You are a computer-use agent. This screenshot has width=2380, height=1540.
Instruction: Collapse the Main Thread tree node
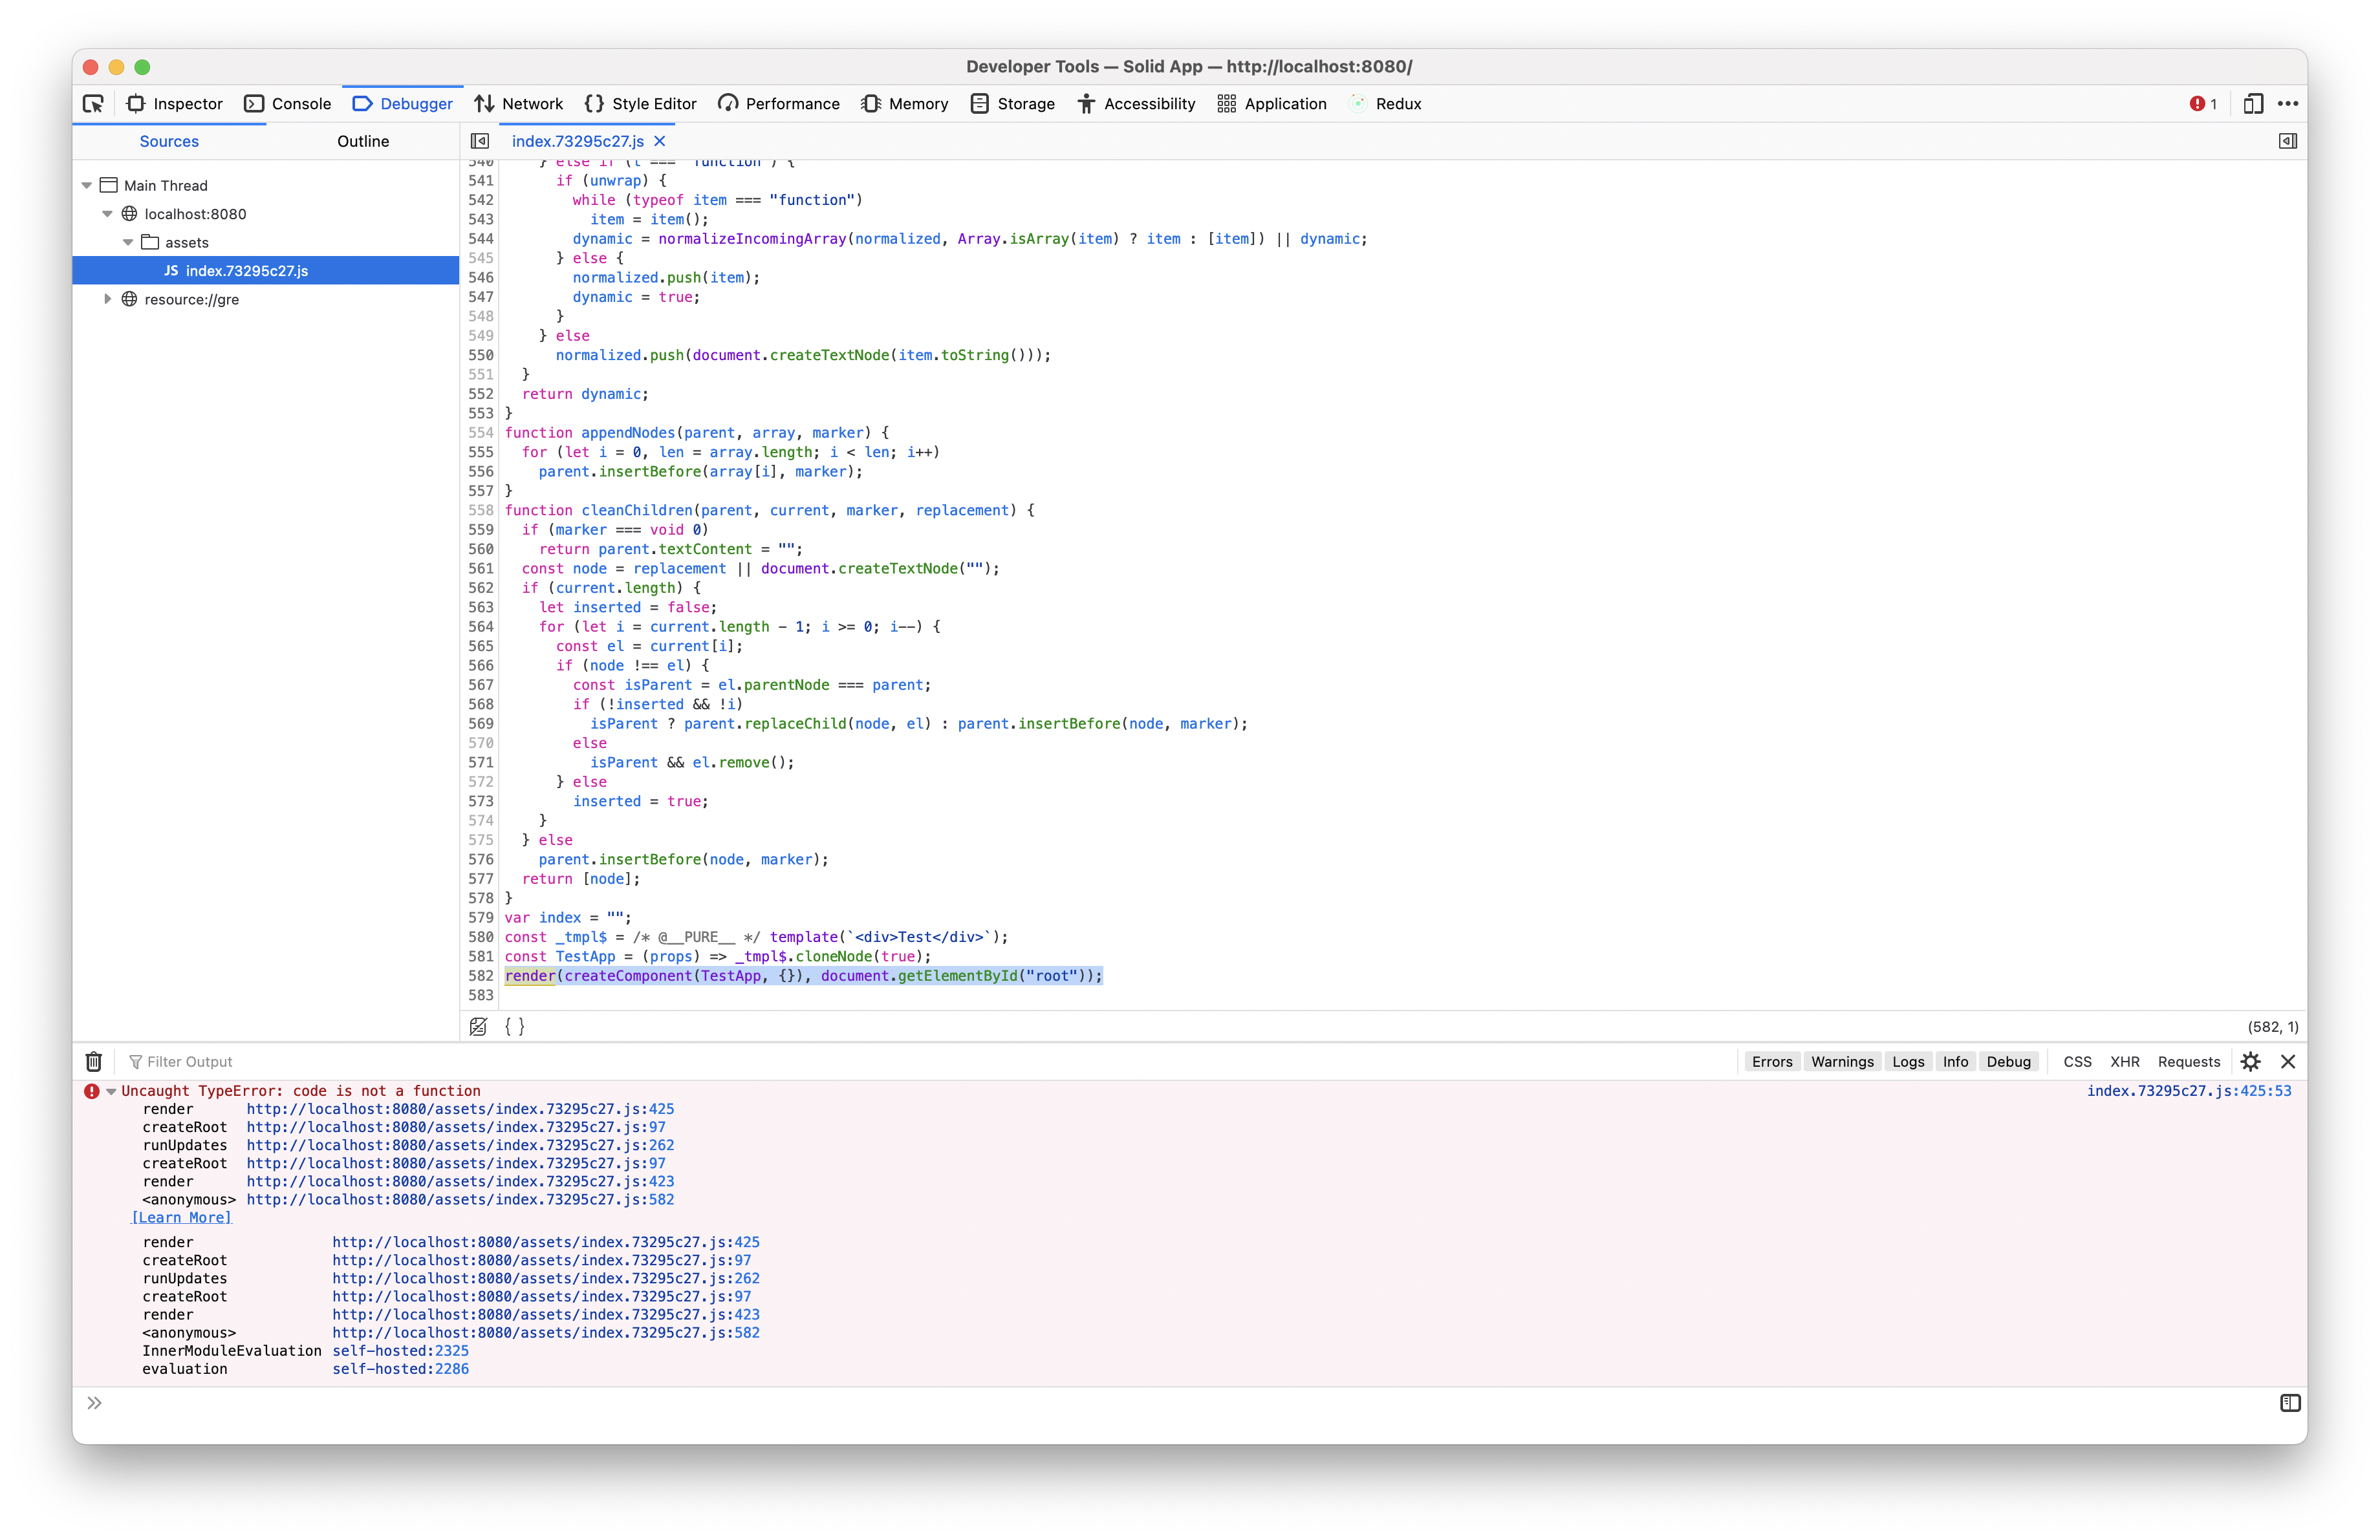pos(87,185)
